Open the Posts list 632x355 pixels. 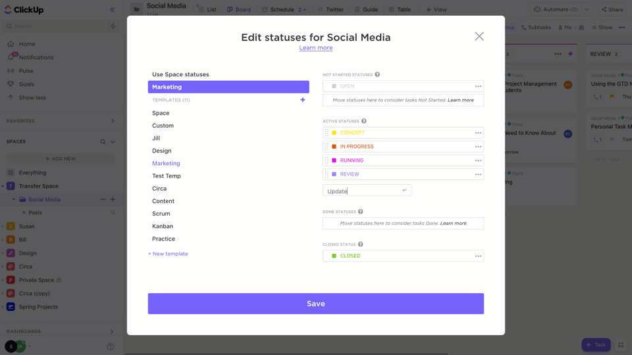coord(35,212)
